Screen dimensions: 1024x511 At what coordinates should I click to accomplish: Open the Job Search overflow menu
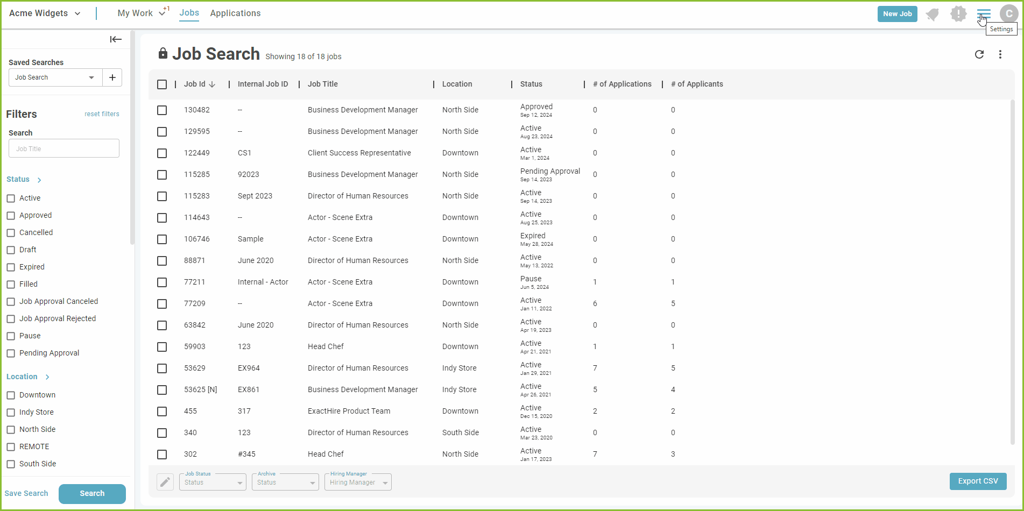(x=1000, y=54)
